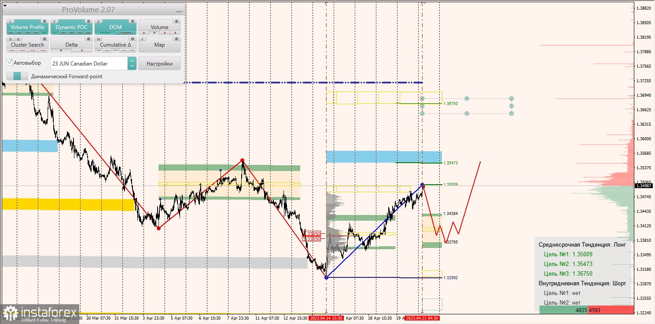Toggle the Delta indicator
The width and height of the screenshot is (655, 324).
[x=72, y=45]
